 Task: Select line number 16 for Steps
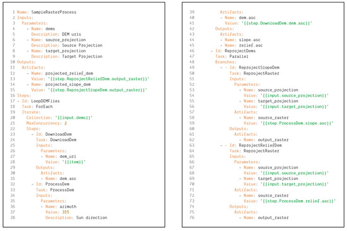tap(13, 95)
